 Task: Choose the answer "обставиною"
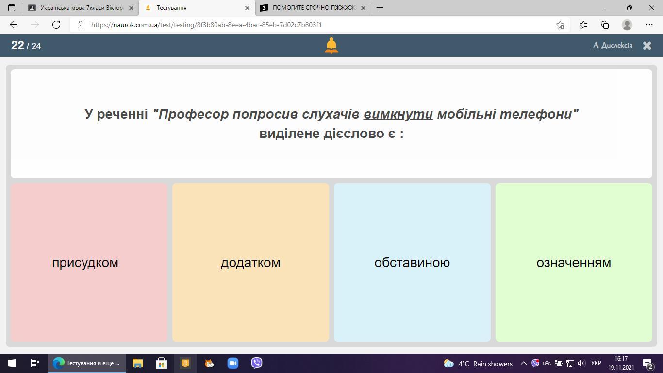click(412, 262)
